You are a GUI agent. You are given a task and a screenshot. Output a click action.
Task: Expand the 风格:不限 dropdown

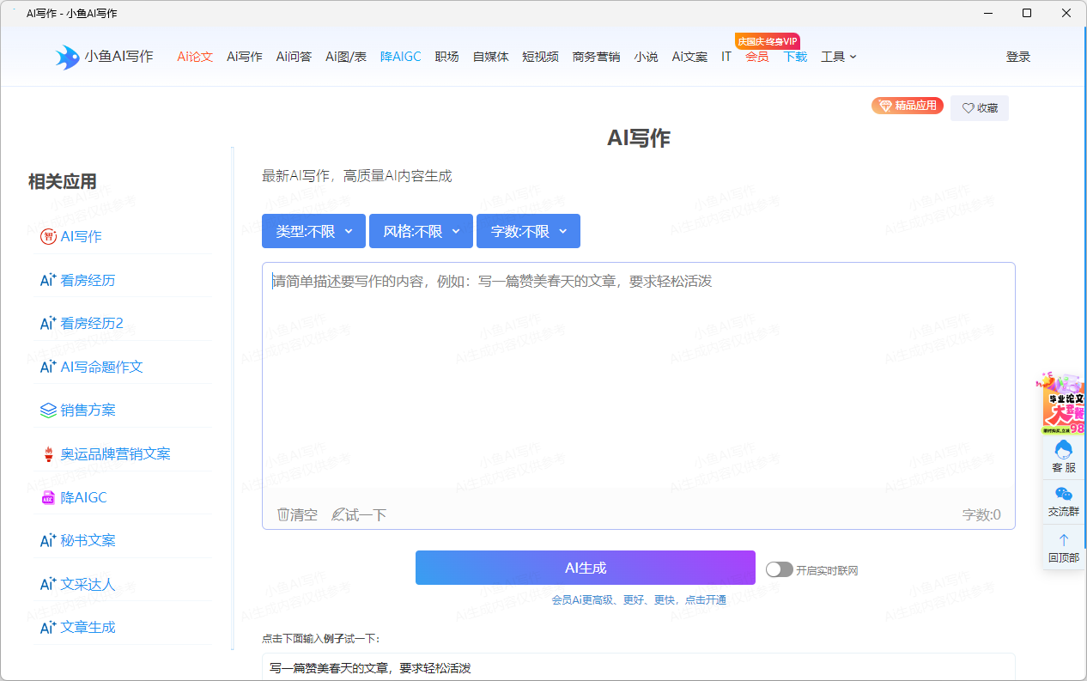[421, 231]
